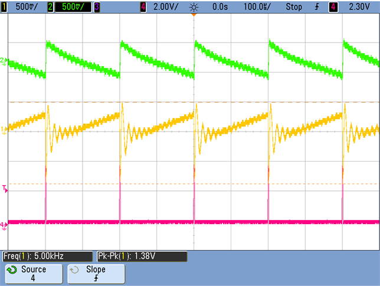Click the trigger level T marker on left edge

tap(4, 188)
